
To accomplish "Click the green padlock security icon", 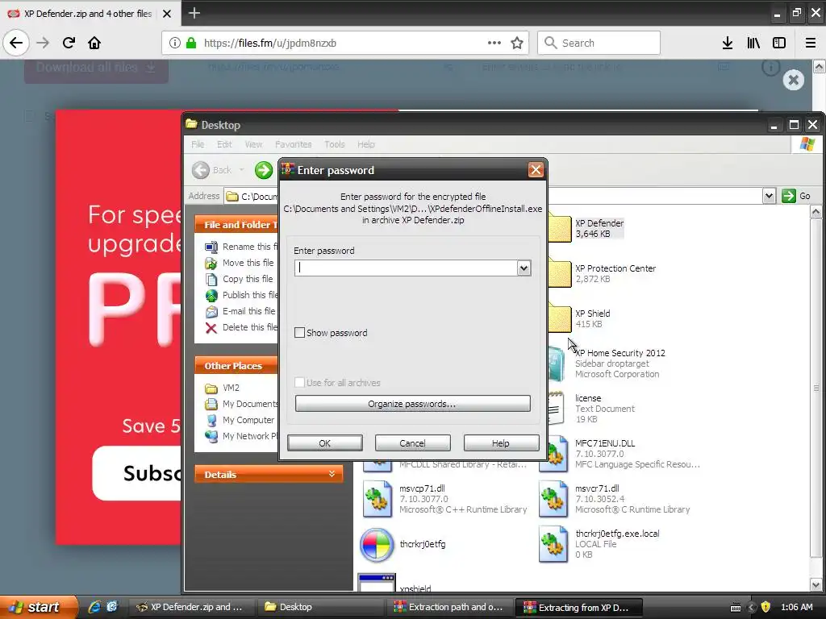I will tap(191, 43).
